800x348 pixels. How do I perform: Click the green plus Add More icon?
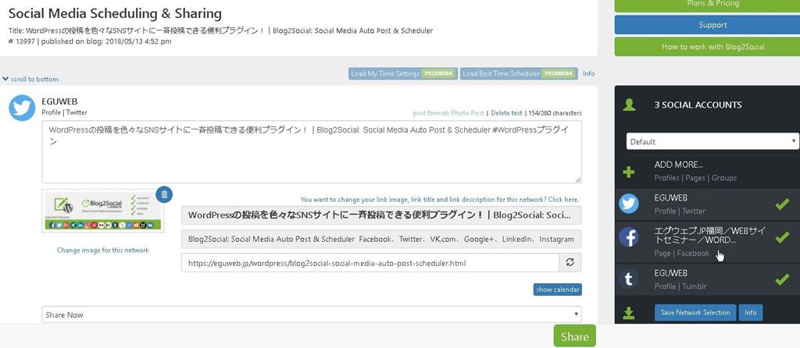click(x=628, y=171)
